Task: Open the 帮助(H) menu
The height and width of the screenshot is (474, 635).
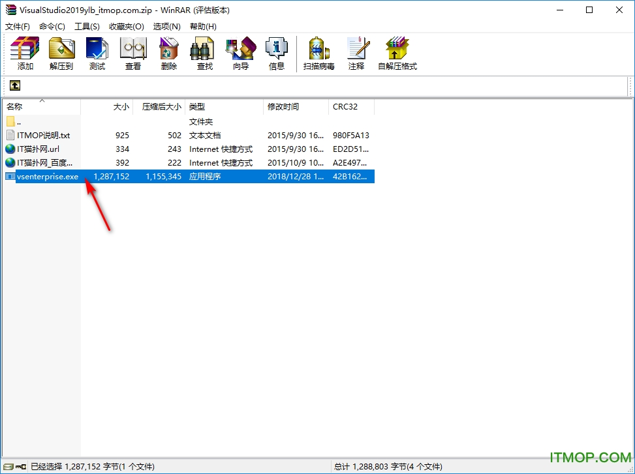Action: click(x=204, y=26)
